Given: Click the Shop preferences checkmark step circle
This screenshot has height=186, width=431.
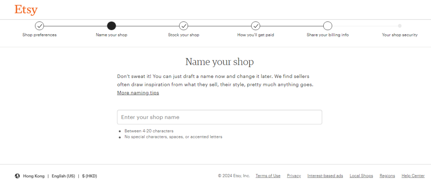Looking at the screenshot, I should tap(40, 26).
